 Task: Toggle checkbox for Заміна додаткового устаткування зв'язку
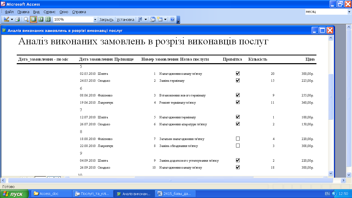tap(238, 160)
